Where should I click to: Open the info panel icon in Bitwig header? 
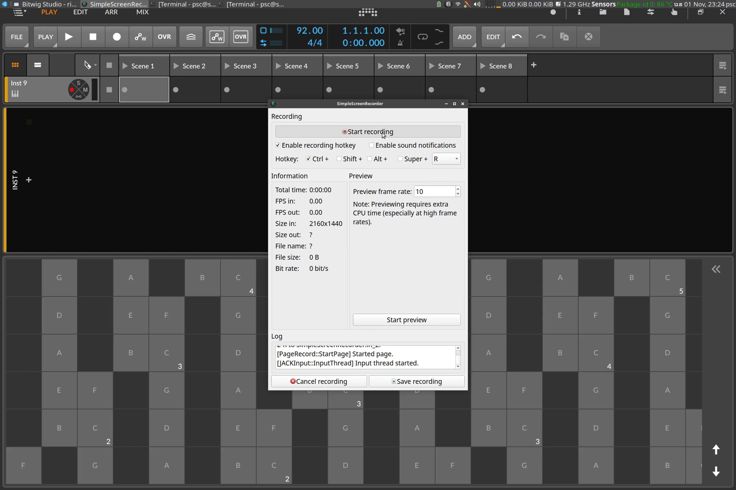click(579, 12)
